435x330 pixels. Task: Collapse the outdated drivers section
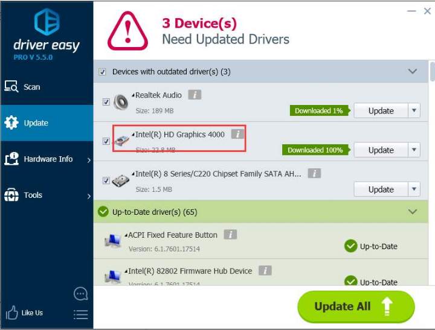[413, 71]
